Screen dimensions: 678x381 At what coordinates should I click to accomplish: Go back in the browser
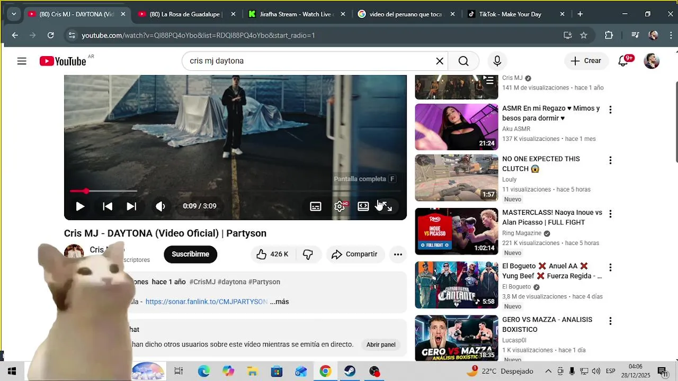click(x=15, y=35)
